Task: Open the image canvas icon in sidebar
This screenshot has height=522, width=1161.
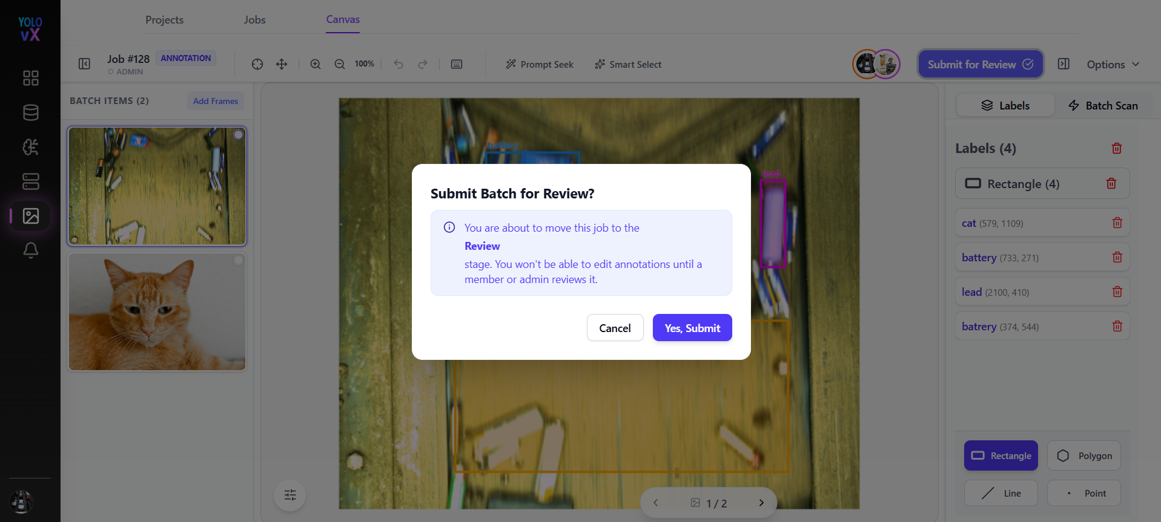Action: click(30, 216)
